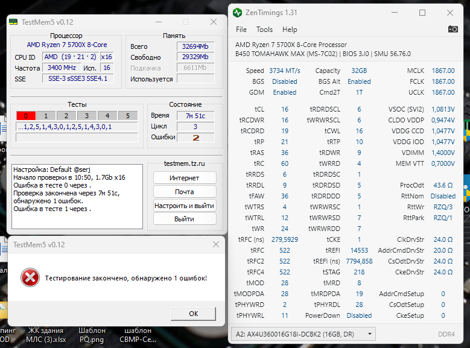Viewport: 470px width, 348px height.
Task: Open desktop file Шаблон PQ.png
Action: pyautogui.click(x=92, y=335)
